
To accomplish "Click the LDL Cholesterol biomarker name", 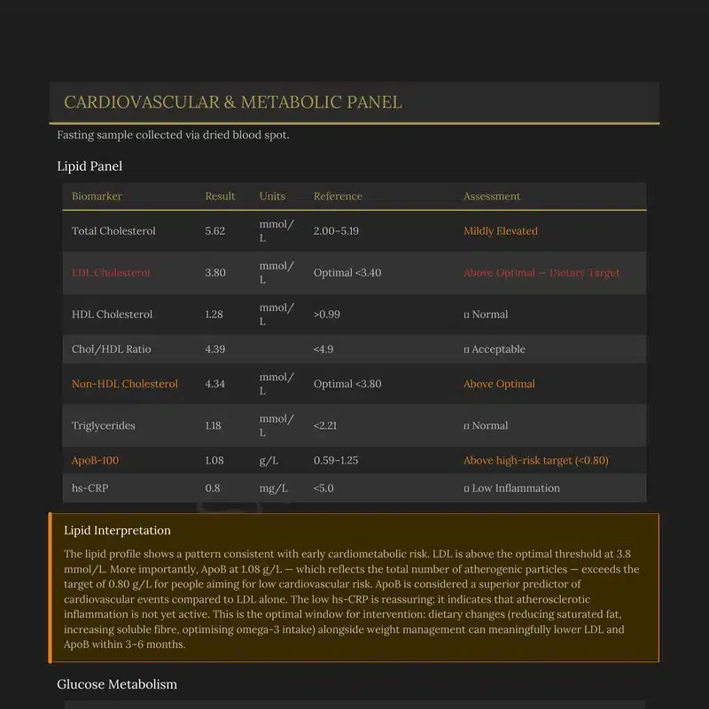I will (x=111, y=272).
